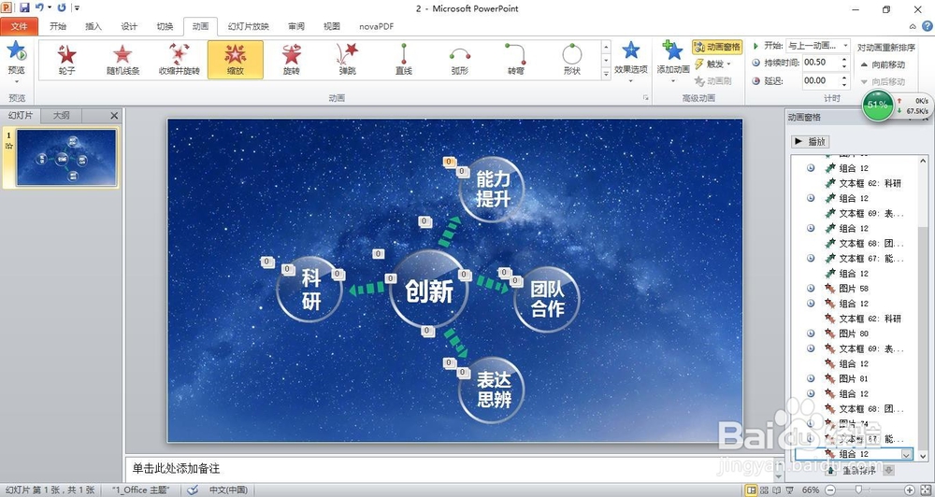Click the redo icon in title bar
The height and width of the screenshot is (497, 935).
coord(62,7)
